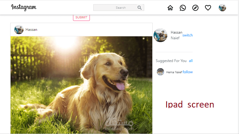Click Hema Naief's avatar

pyautogui.click(x=160, y=72)
